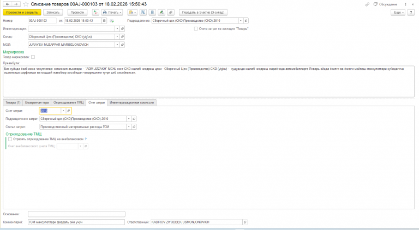
Task: Click the green posting status icon near date
Action: pyautogui.click(x=112, y=21)
